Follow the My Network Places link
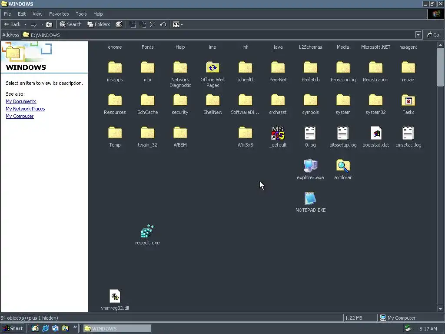 pos(25,109)
